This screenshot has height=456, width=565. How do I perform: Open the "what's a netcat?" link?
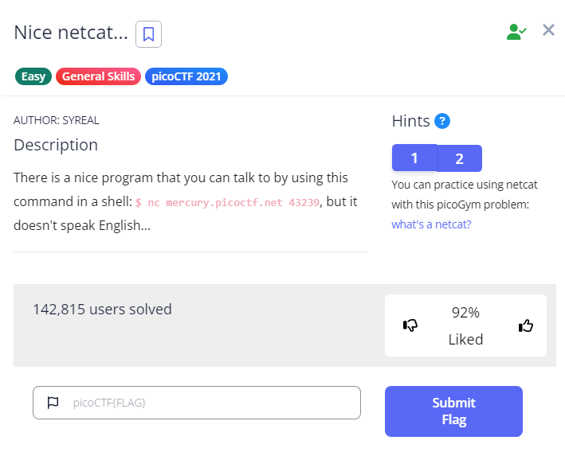[431, 224]
